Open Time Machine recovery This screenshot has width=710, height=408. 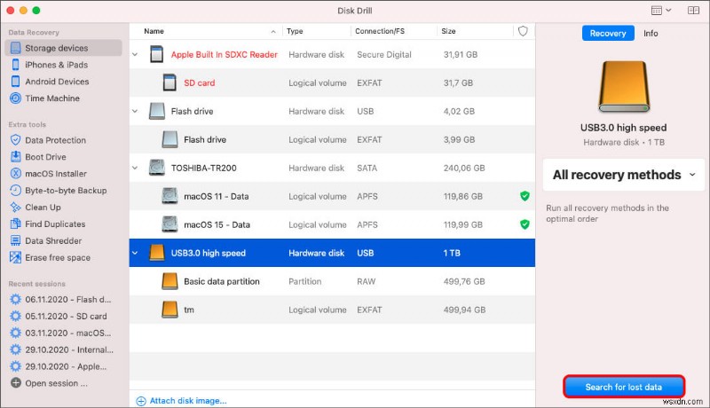(x=52, y=98)
